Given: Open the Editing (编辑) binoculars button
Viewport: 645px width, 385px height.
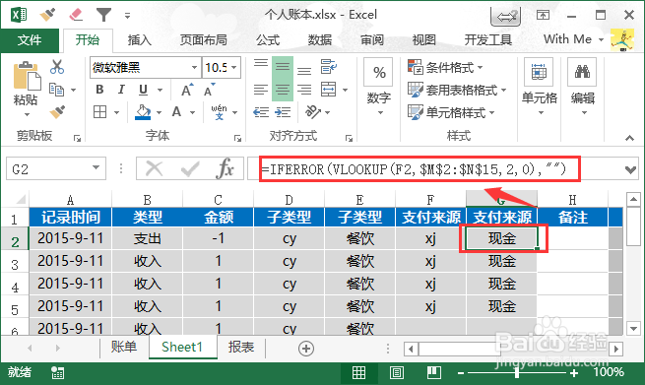Looking at the screenshot, I should click(583, 87).
